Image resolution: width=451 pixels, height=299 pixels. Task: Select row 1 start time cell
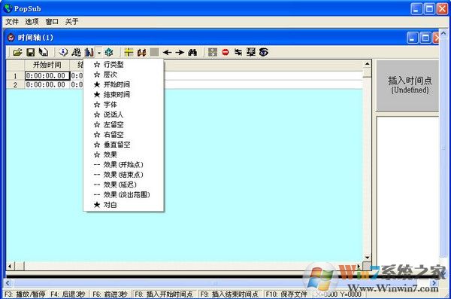click(47, 76)
